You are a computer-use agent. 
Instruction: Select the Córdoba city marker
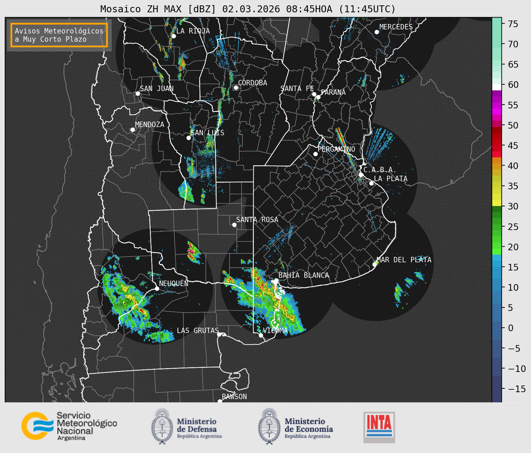click(236, 88)
